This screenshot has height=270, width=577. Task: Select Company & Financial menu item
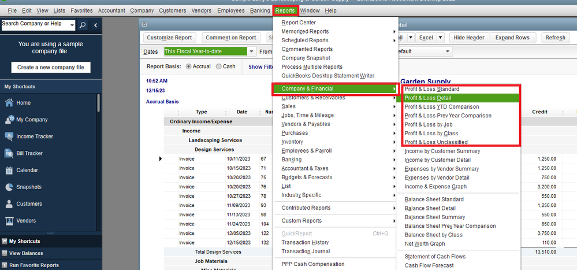tap(336, 89)
